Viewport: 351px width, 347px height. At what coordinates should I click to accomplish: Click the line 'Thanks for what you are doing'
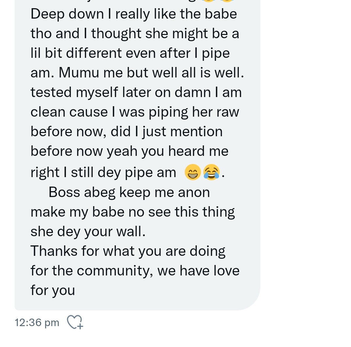click(x=128, y=251)
